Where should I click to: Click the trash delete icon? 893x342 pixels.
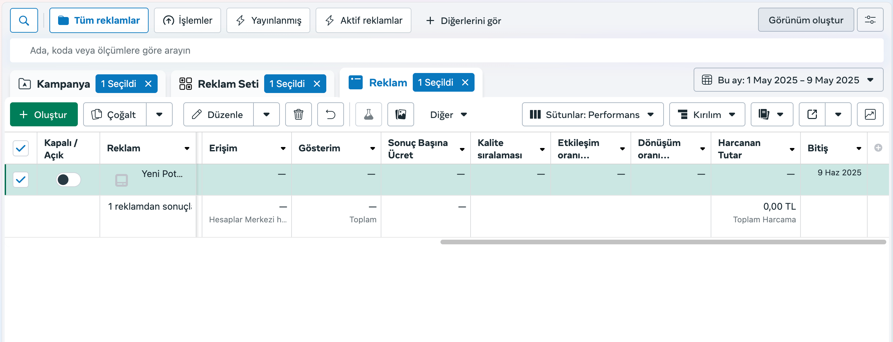299,115
